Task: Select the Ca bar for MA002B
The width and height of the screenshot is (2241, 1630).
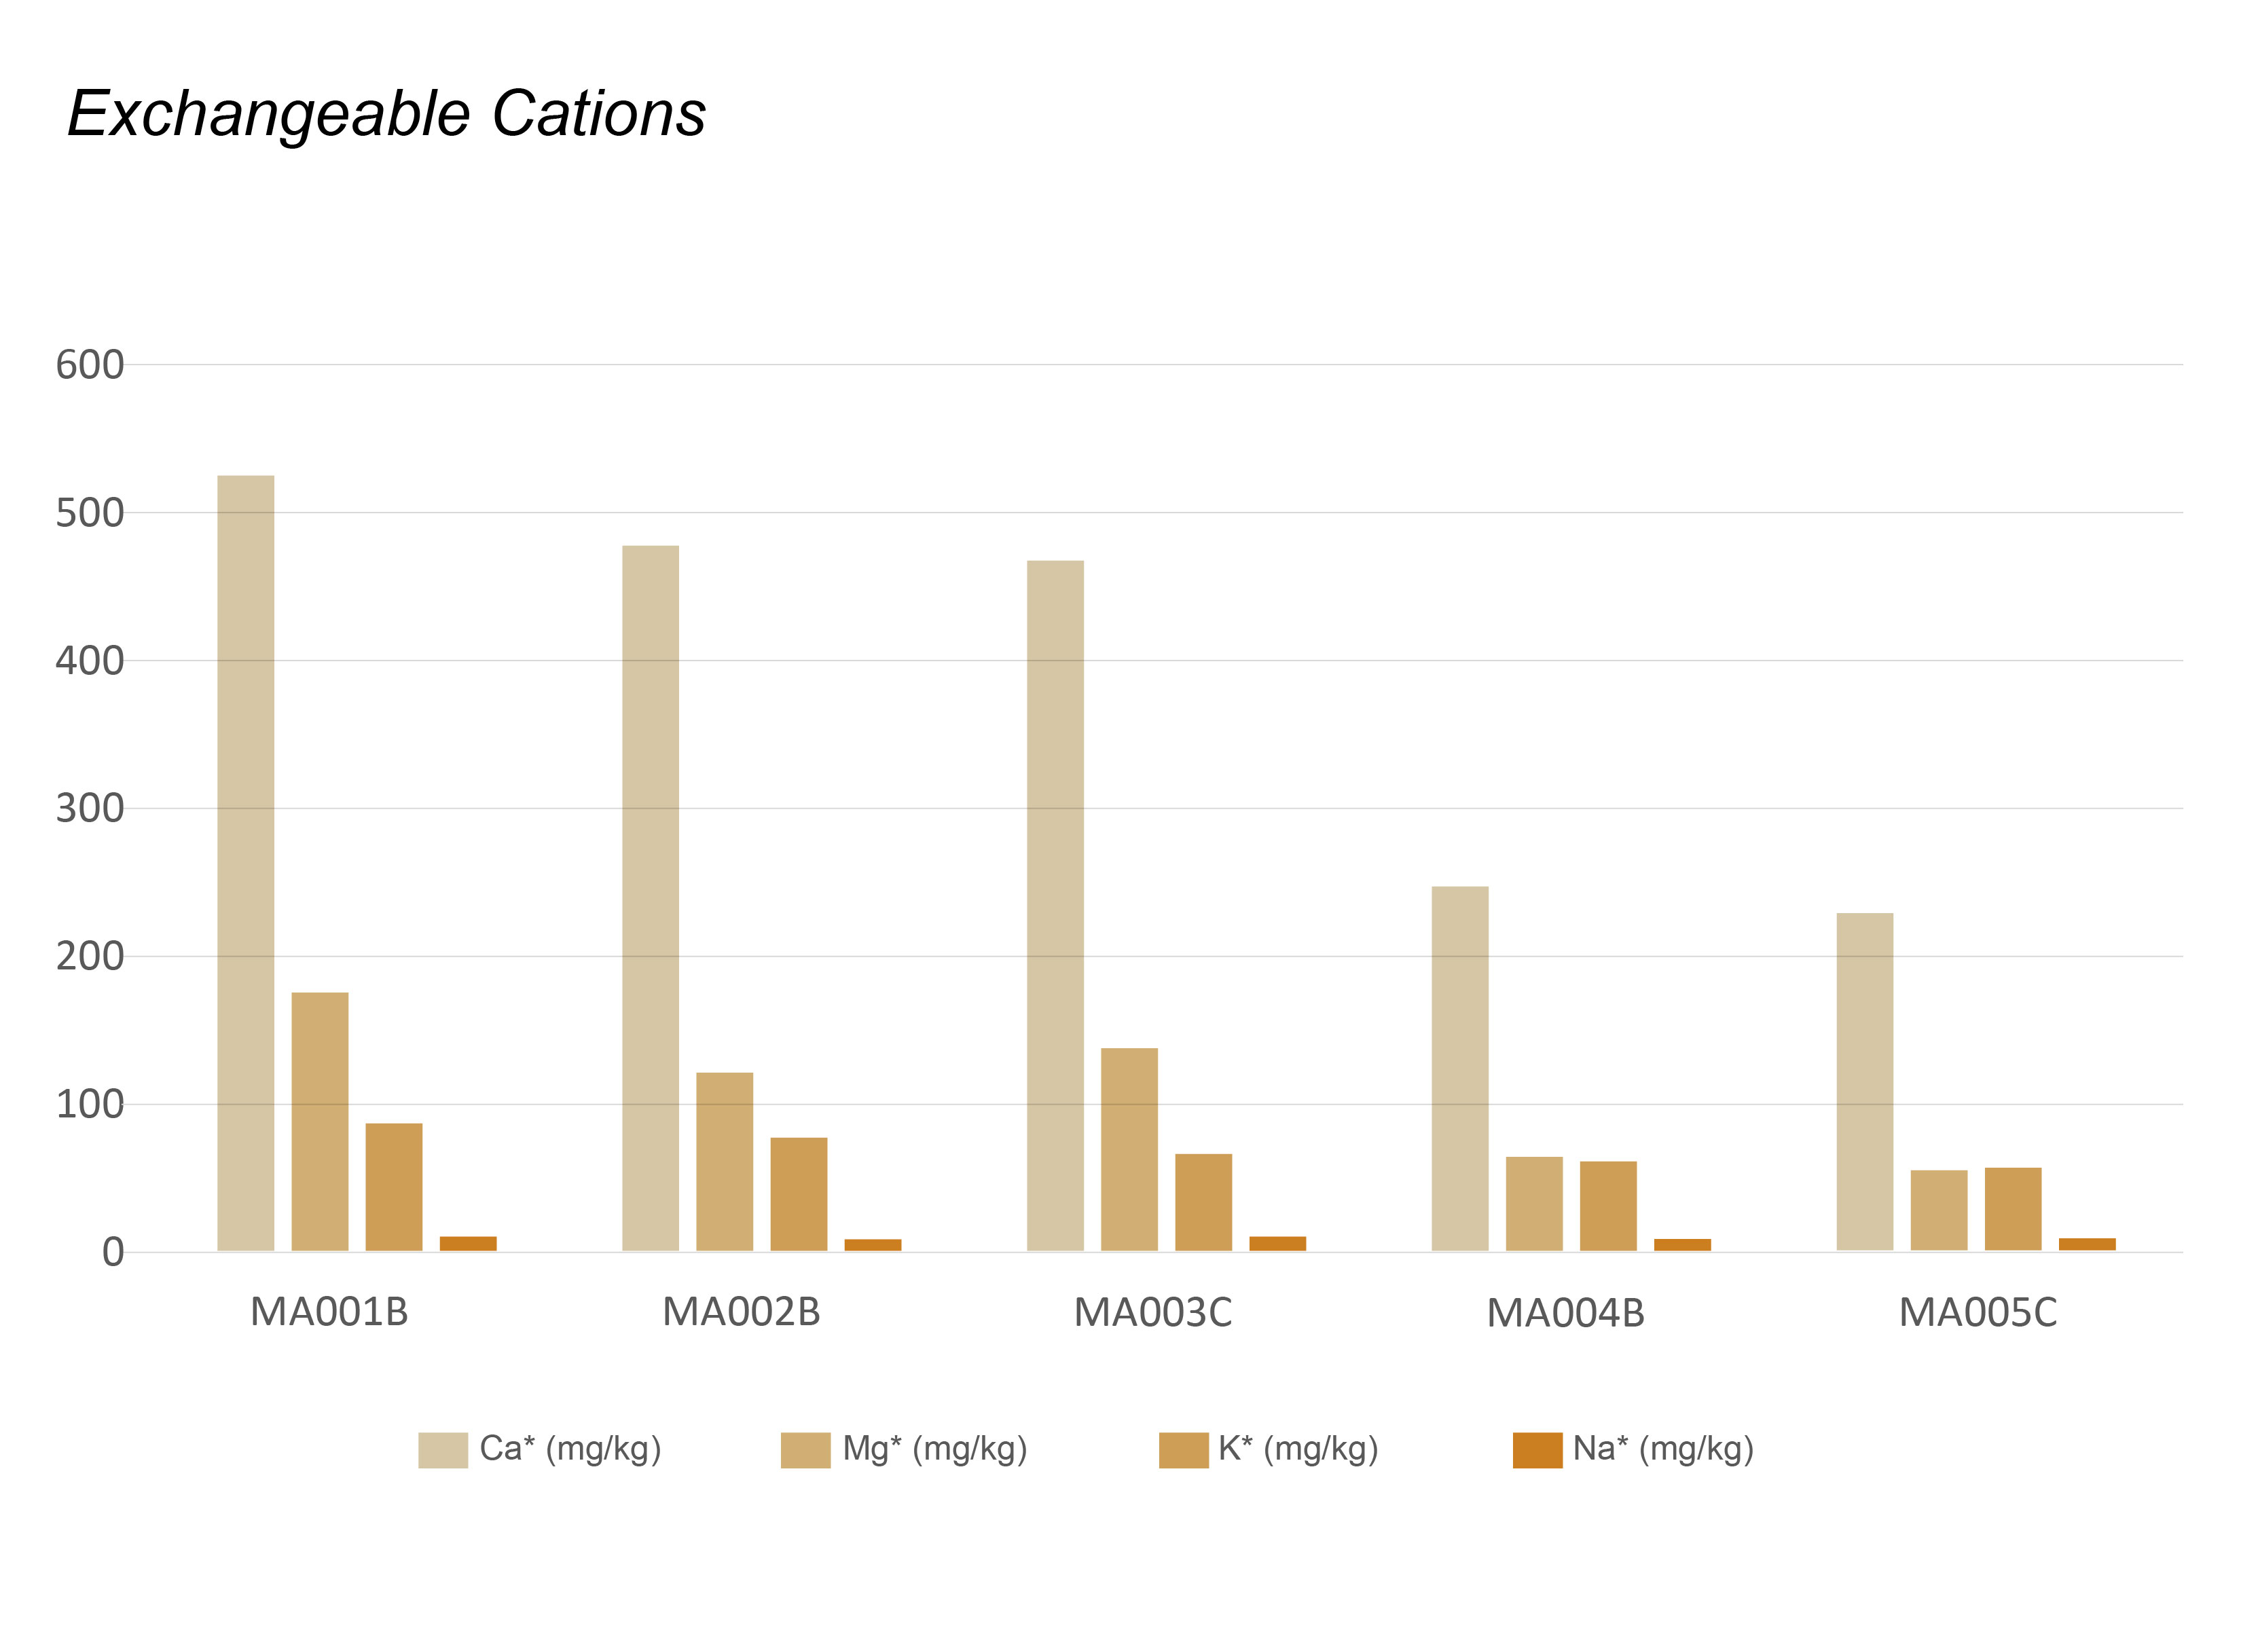Action: pos(650,898)
